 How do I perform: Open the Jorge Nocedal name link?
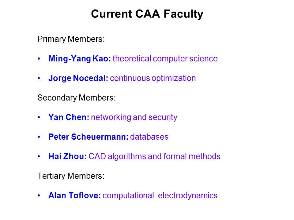pyautogui.click(x=78, y=79)
